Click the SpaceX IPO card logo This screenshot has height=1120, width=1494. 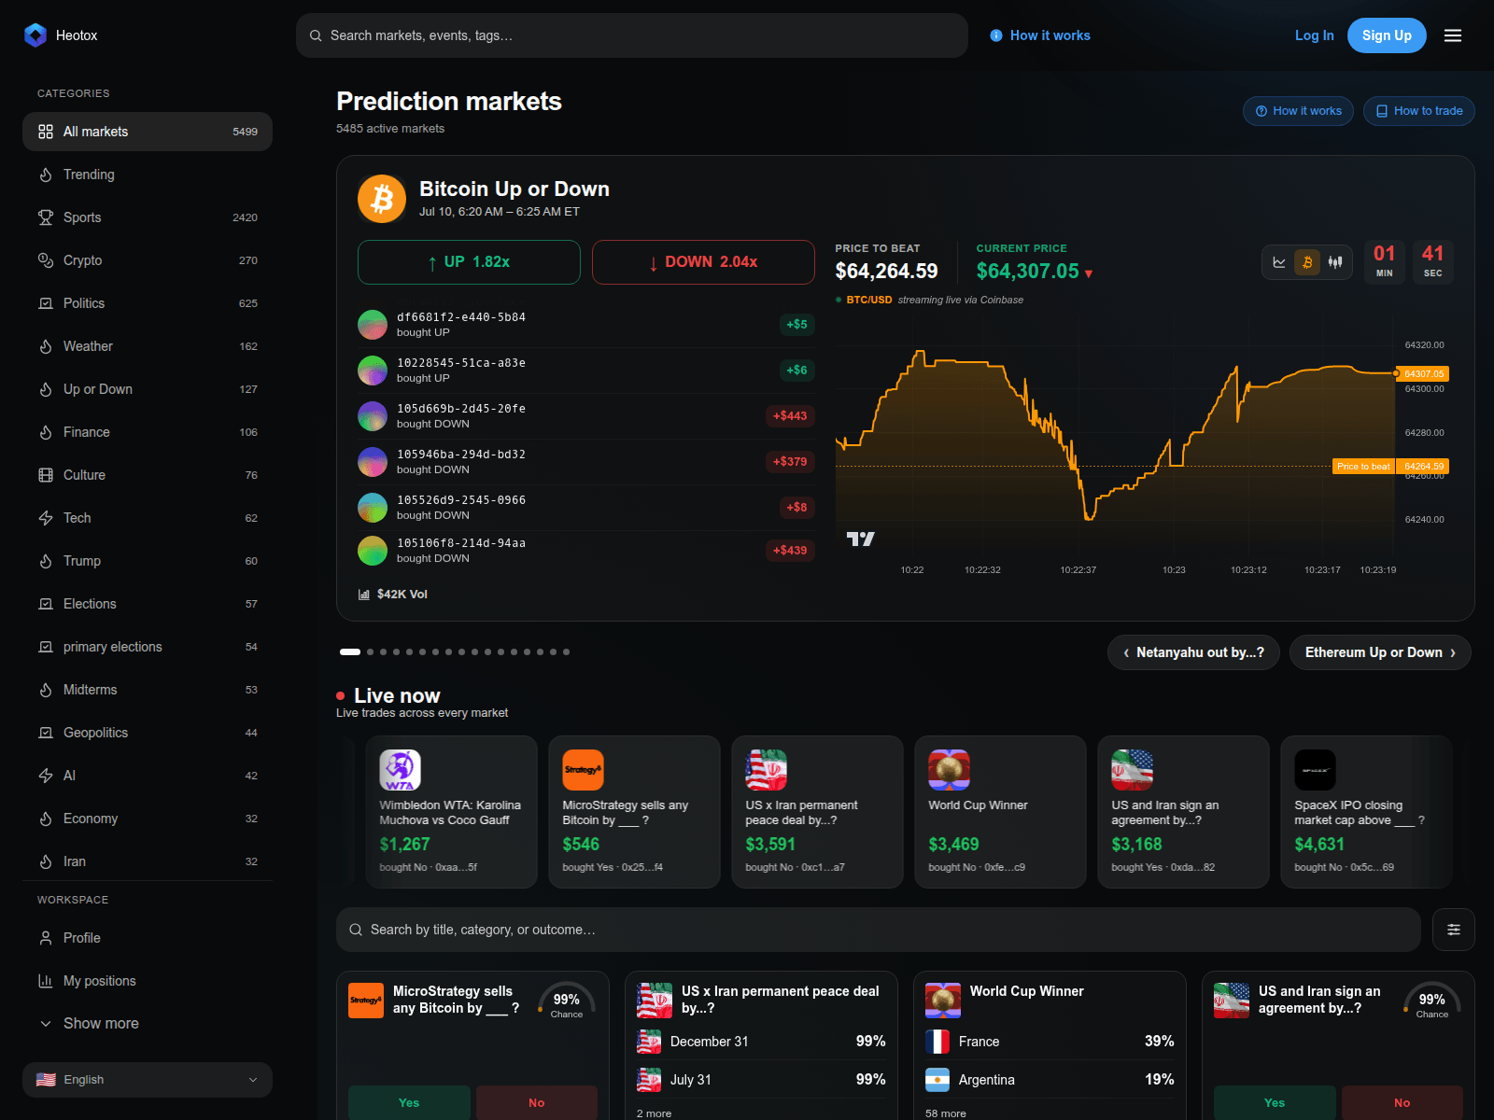click(x=1316, y=770)
